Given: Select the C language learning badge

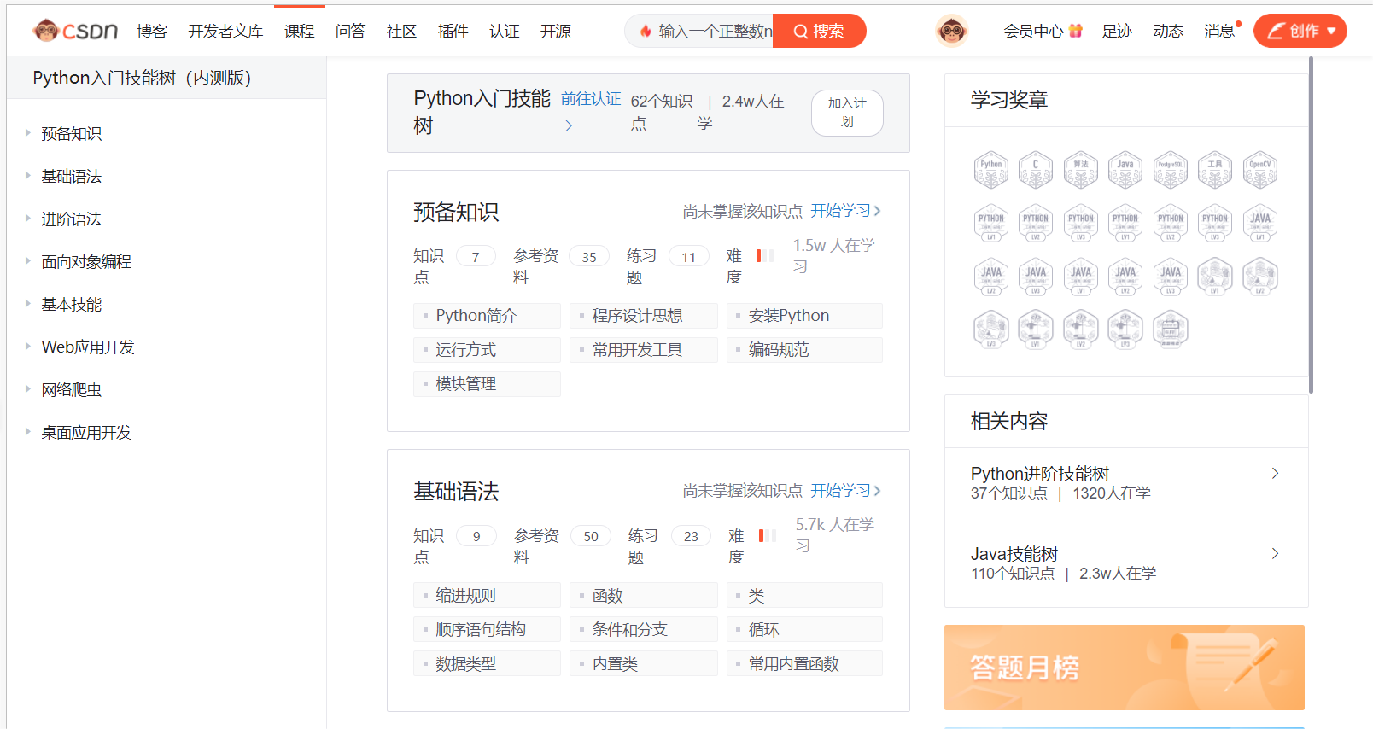Looking at the screenshot, I should point(1036,170).
